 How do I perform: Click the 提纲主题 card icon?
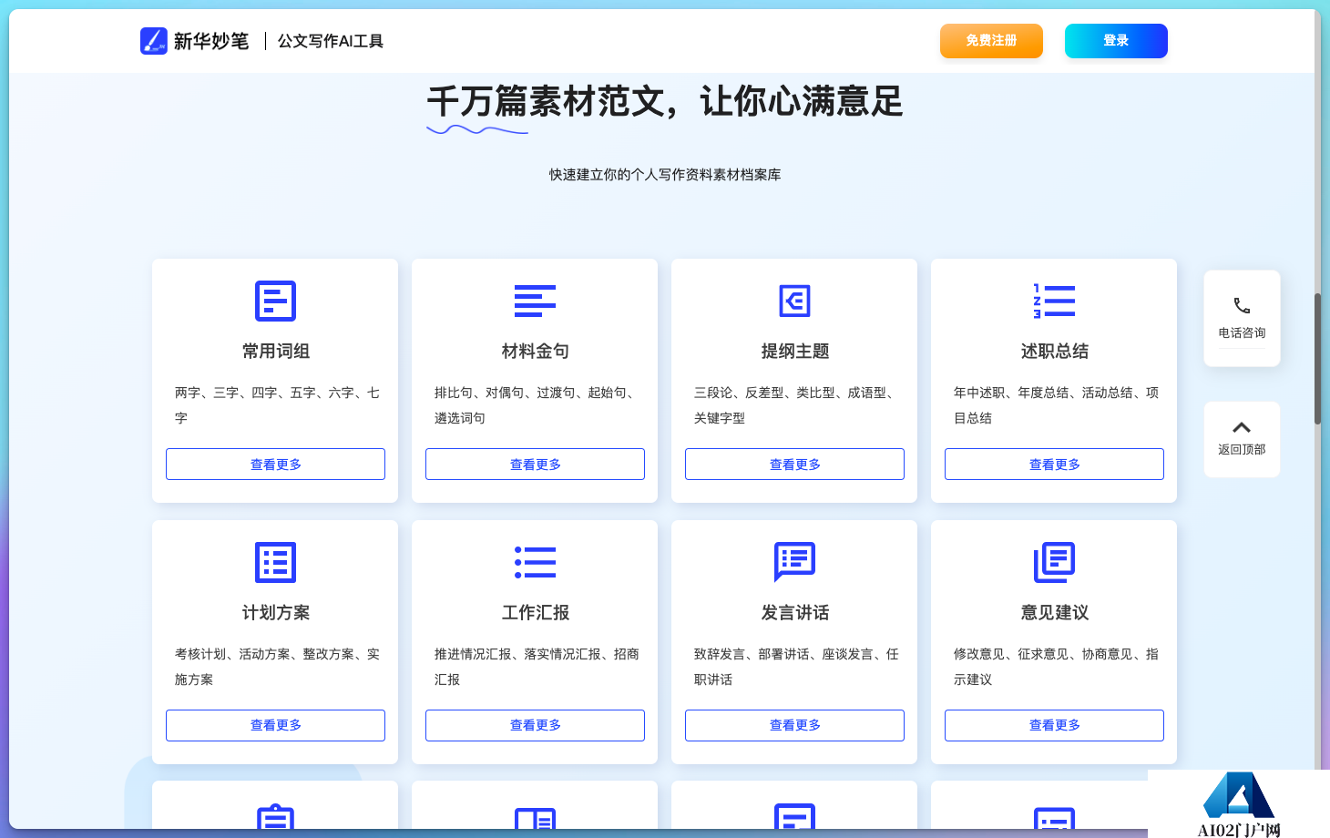[x=794, y=301]
